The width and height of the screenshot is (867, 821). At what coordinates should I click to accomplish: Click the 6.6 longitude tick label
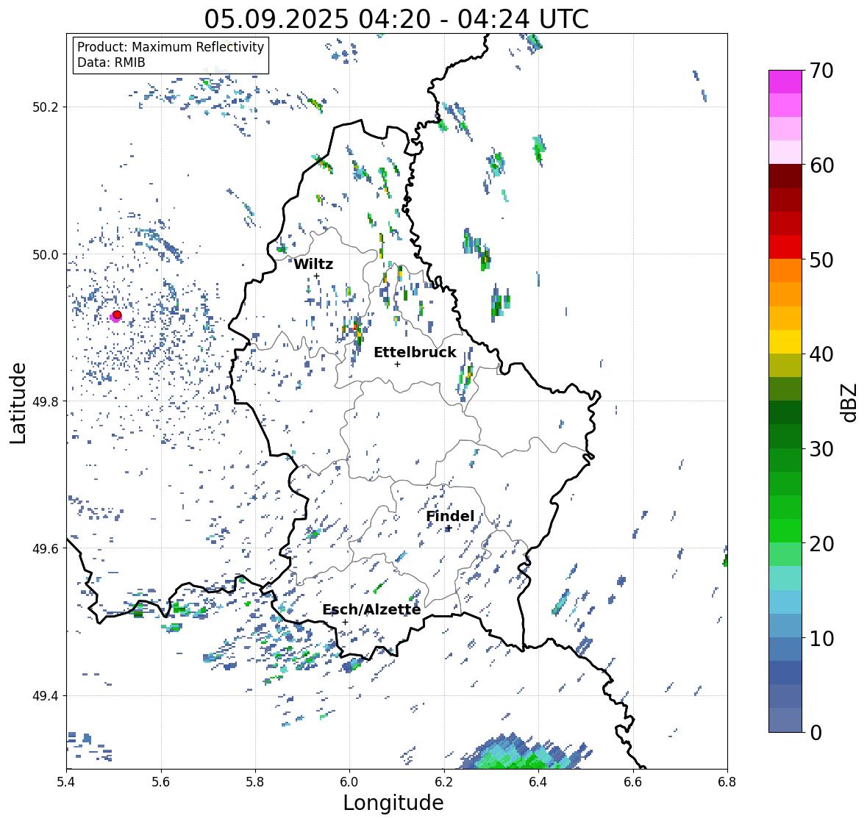tap(632, 782)
